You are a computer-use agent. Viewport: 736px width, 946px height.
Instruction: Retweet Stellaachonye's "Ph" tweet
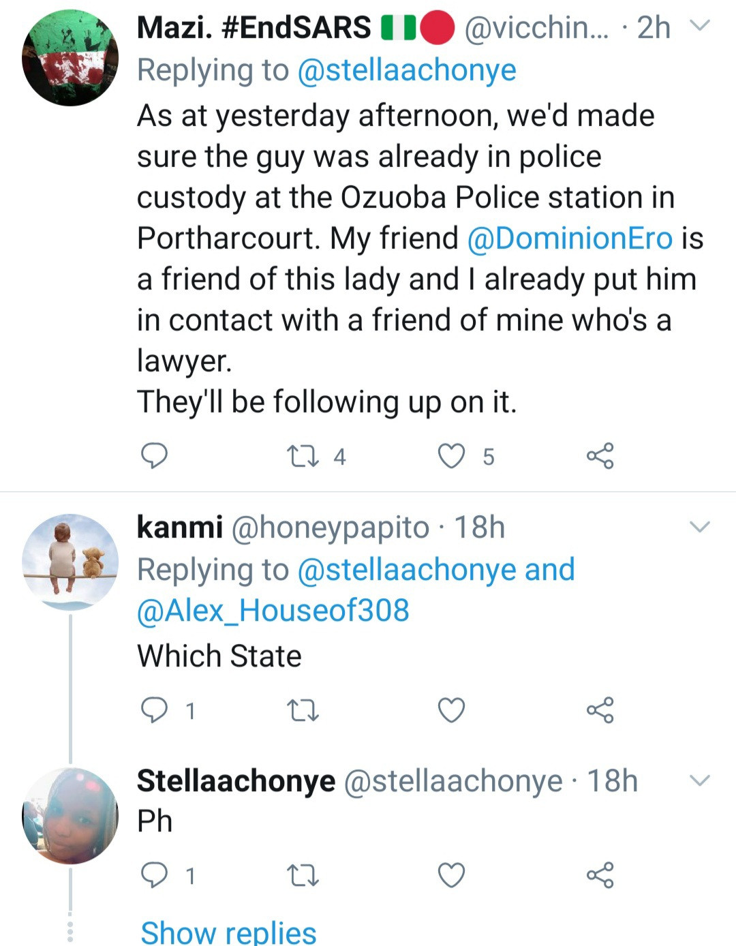click(303, 876)
